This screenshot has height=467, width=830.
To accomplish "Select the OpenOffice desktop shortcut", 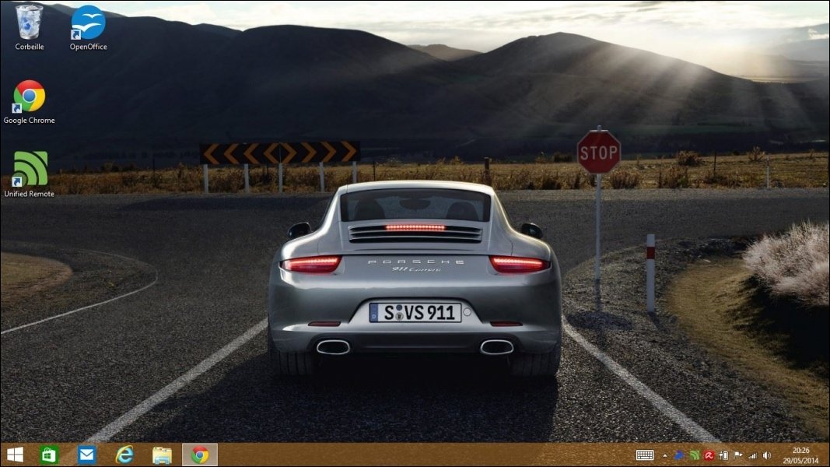I will coord(89,27).
